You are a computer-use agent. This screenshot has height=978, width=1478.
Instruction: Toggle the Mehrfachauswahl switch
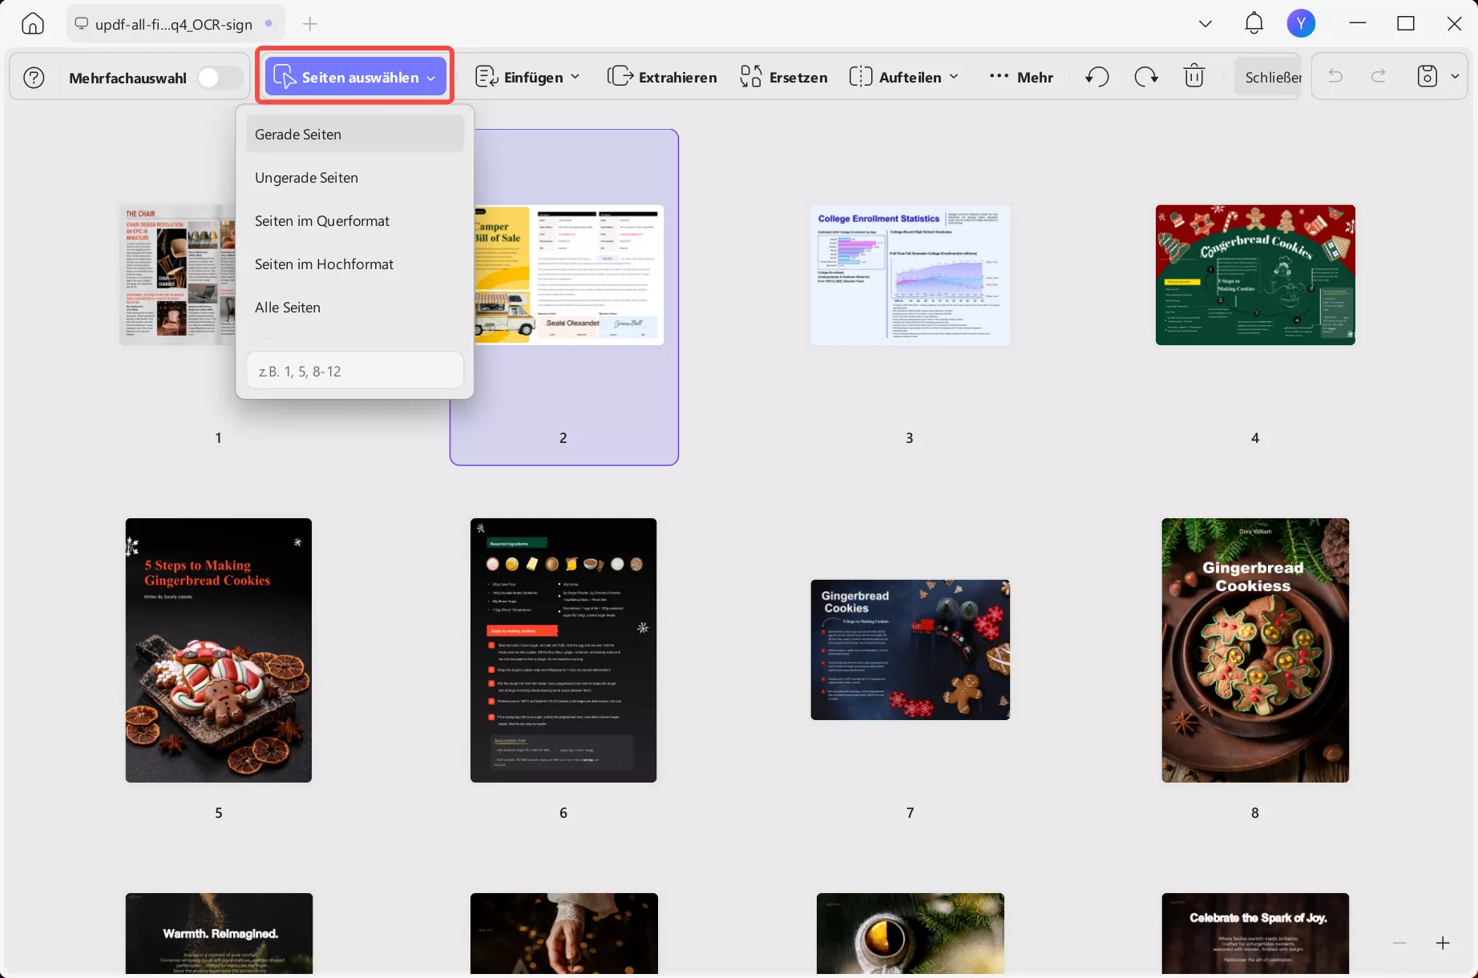point(219,78)
